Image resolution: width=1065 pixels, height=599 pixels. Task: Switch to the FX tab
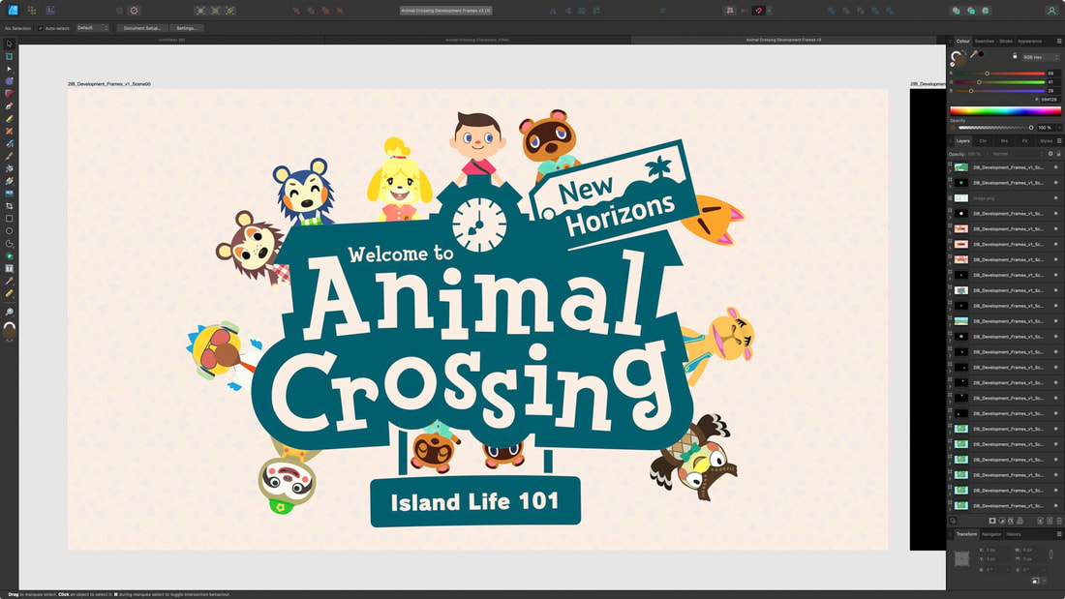point(1025,140)
